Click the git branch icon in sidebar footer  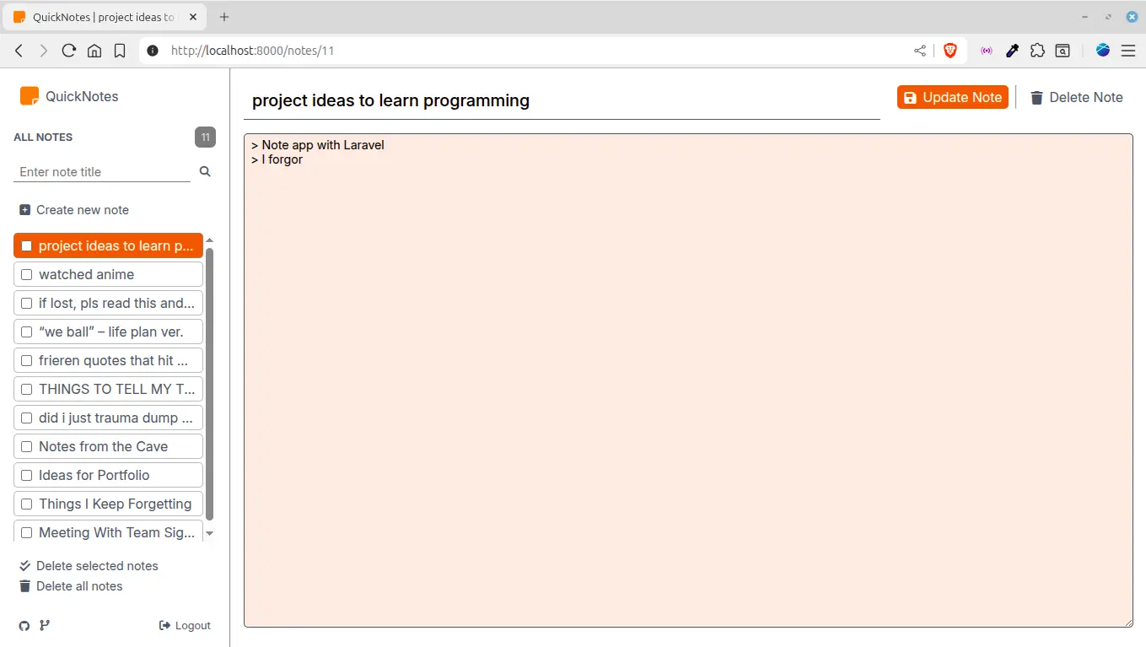click(x=45, y=625)
